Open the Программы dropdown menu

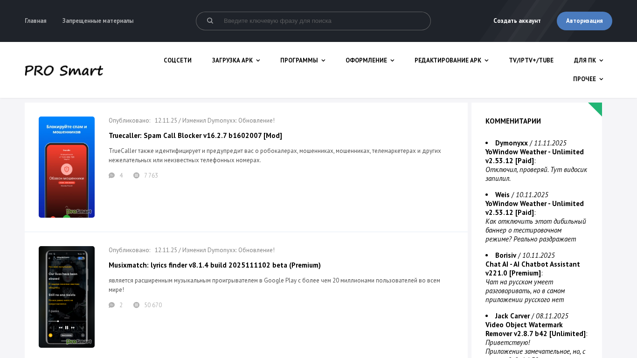click(303, 61)
